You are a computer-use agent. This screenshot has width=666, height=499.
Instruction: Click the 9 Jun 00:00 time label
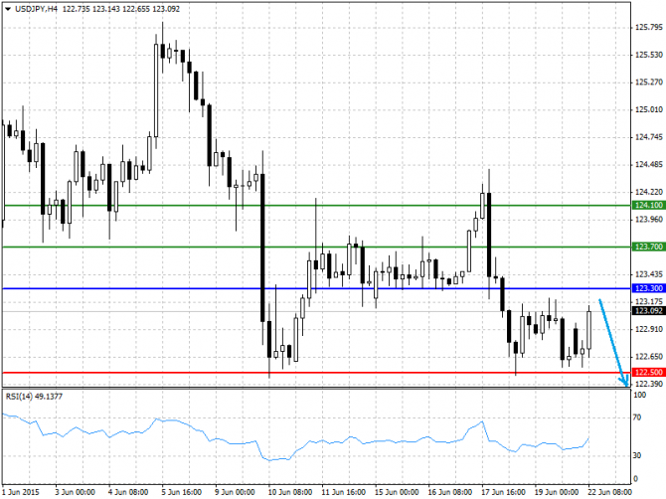click(x=235, y=492)
